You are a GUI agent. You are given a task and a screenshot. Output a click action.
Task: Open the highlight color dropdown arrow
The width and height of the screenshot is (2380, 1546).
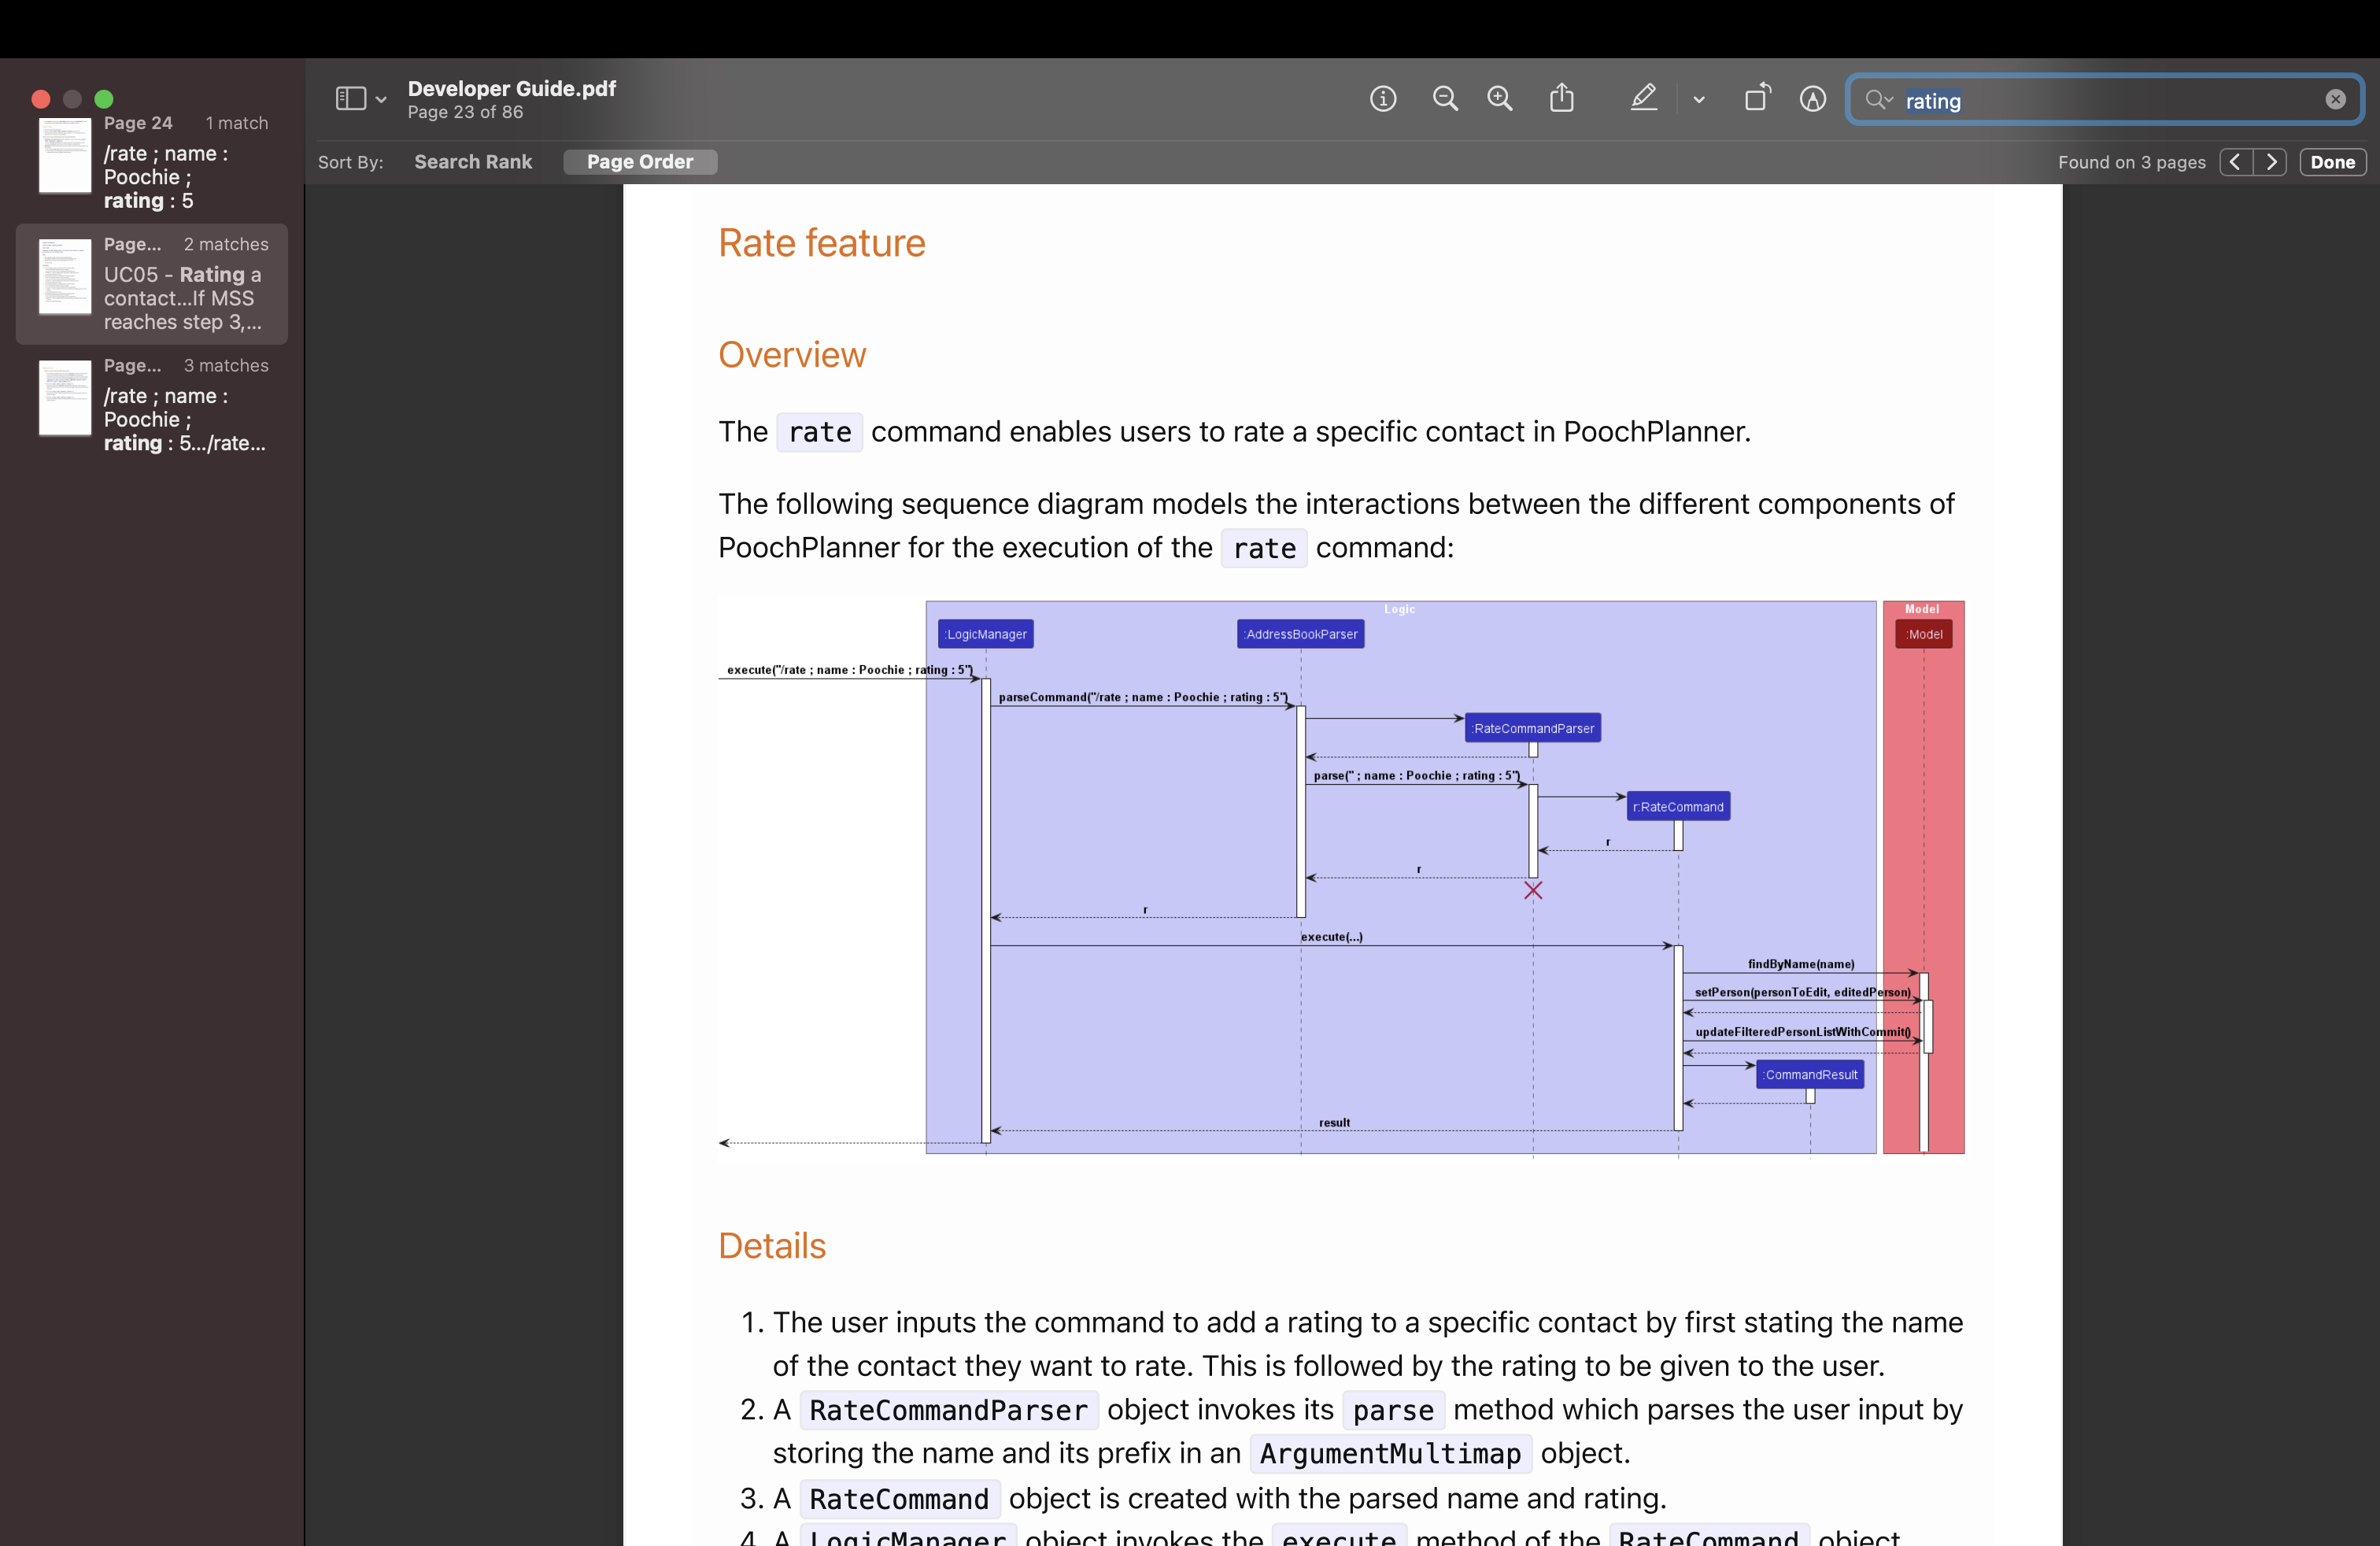tap(1699, 100)
